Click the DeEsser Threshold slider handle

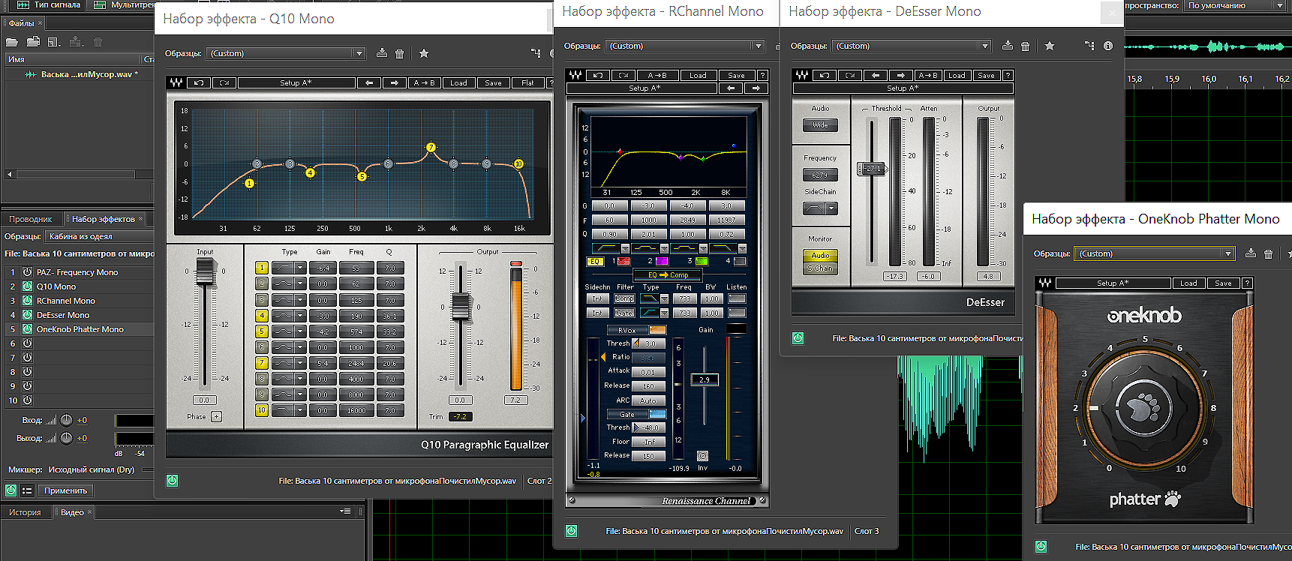click(872, 169)
